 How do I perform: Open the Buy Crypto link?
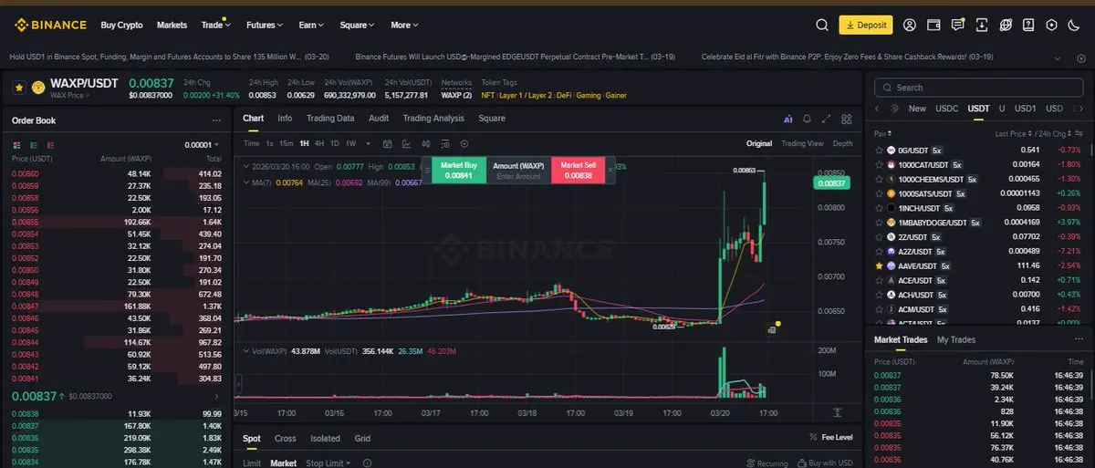tap(121, 25)
